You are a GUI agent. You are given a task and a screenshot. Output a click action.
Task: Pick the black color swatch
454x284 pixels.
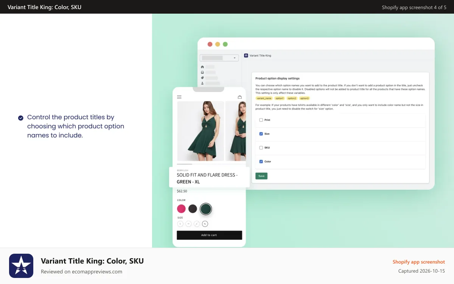[x=193, y=209]
